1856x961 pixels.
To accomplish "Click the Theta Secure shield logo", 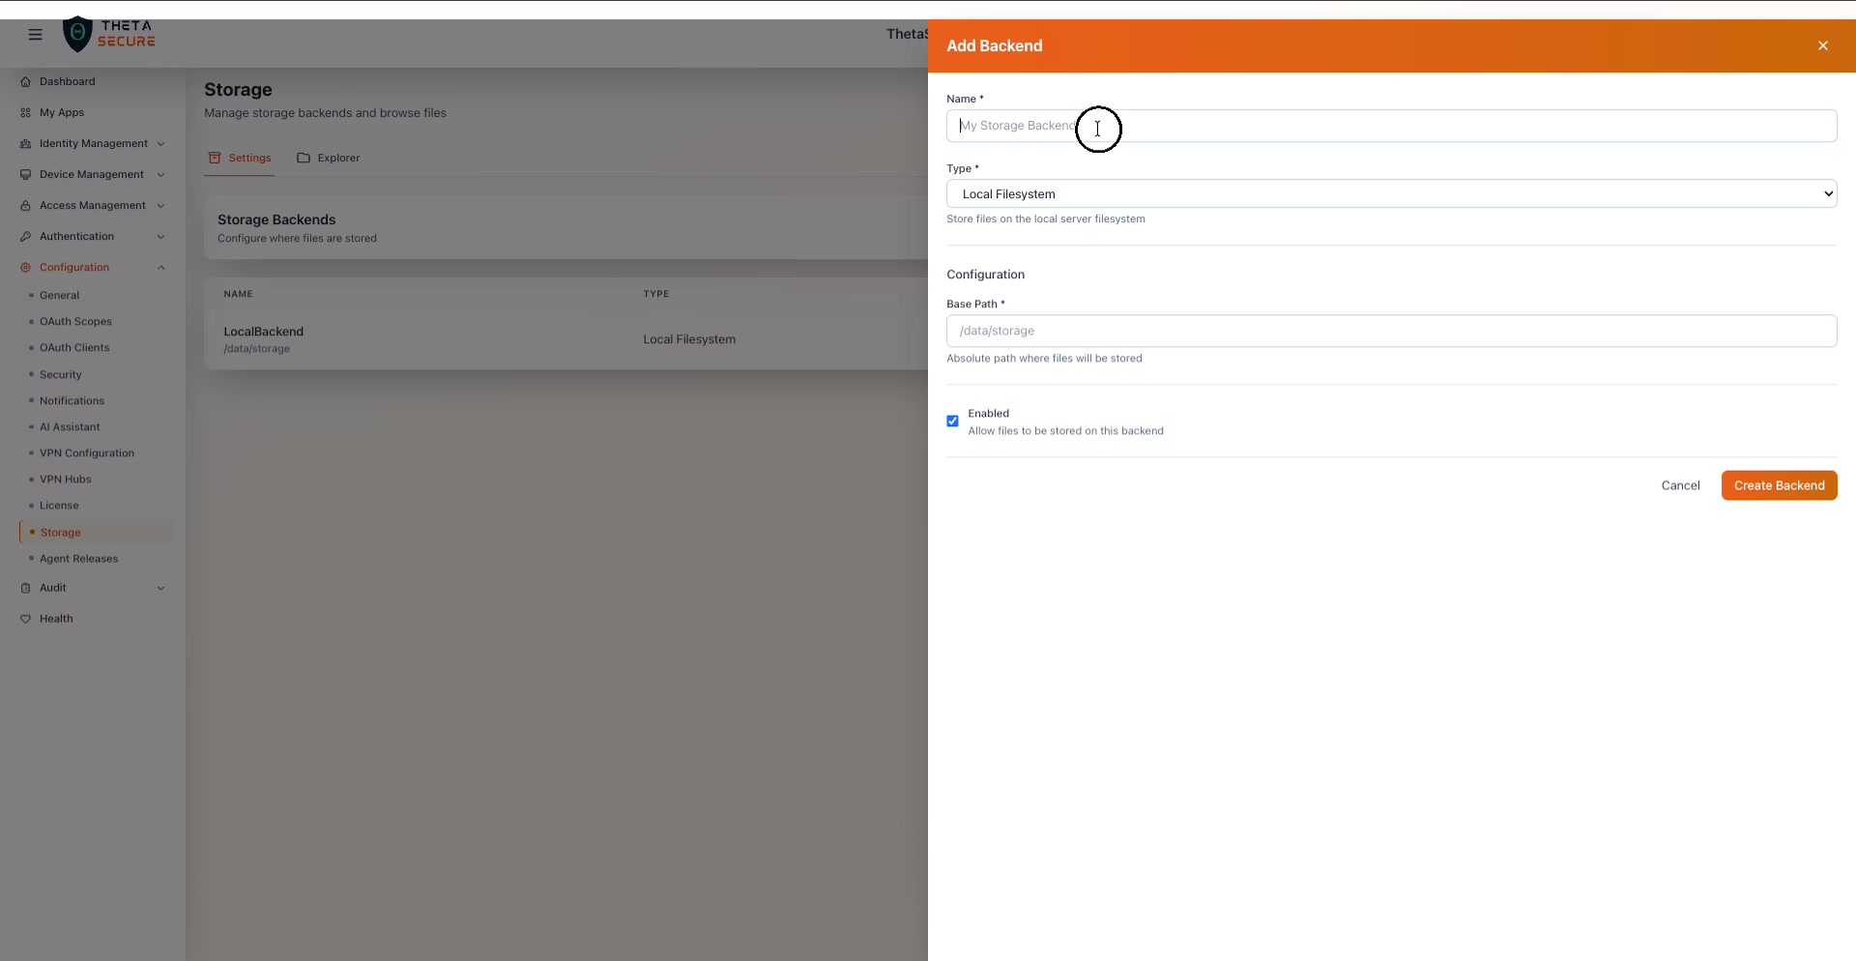I will coord(77,34).
